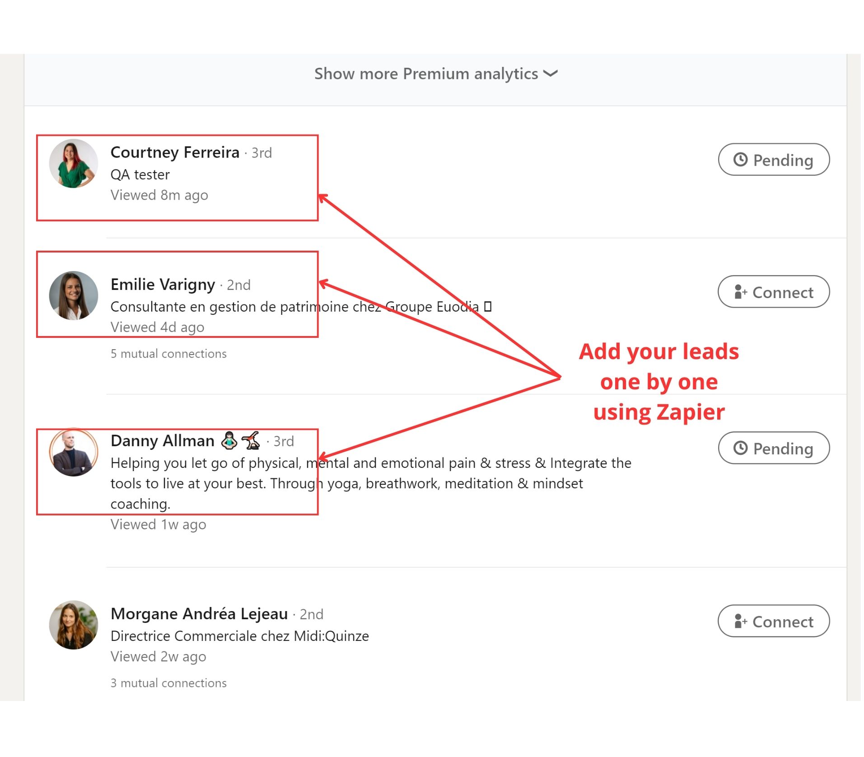The height and width of the screenshot is (757, 864).
Task: Open Danny Allman's profile photo
Action: coord(73,453)
